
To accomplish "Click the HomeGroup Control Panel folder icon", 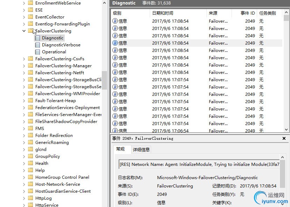I will [x=30, y=177].
